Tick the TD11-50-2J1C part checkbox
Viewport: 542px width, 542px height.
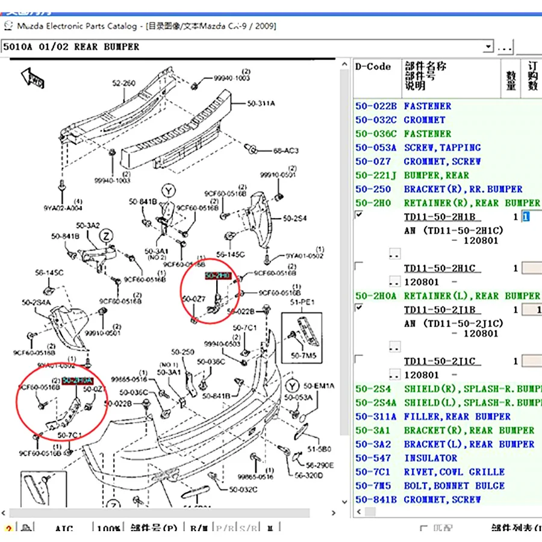(x=359, y=359)
